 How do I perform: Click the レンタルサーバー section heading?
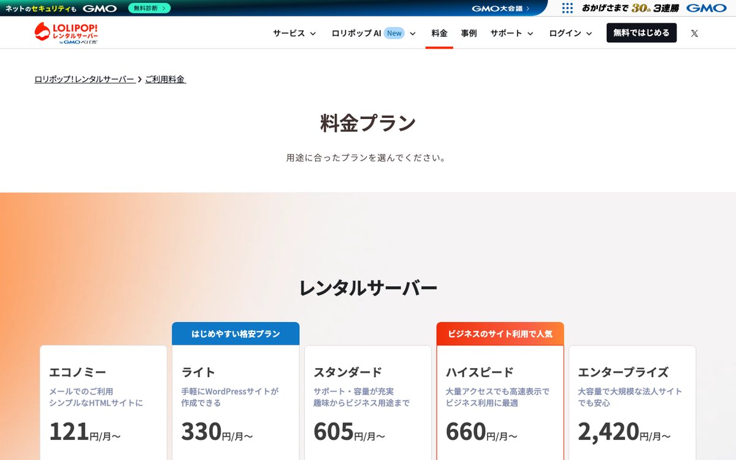coord(368,288)
